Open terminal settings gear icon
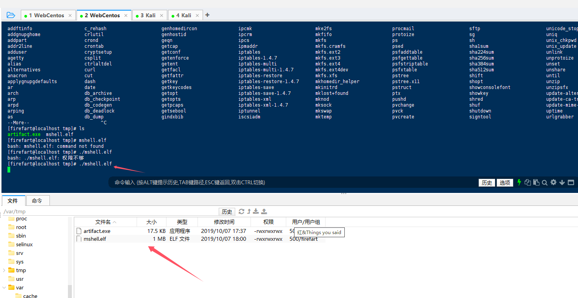 (553, 182)
